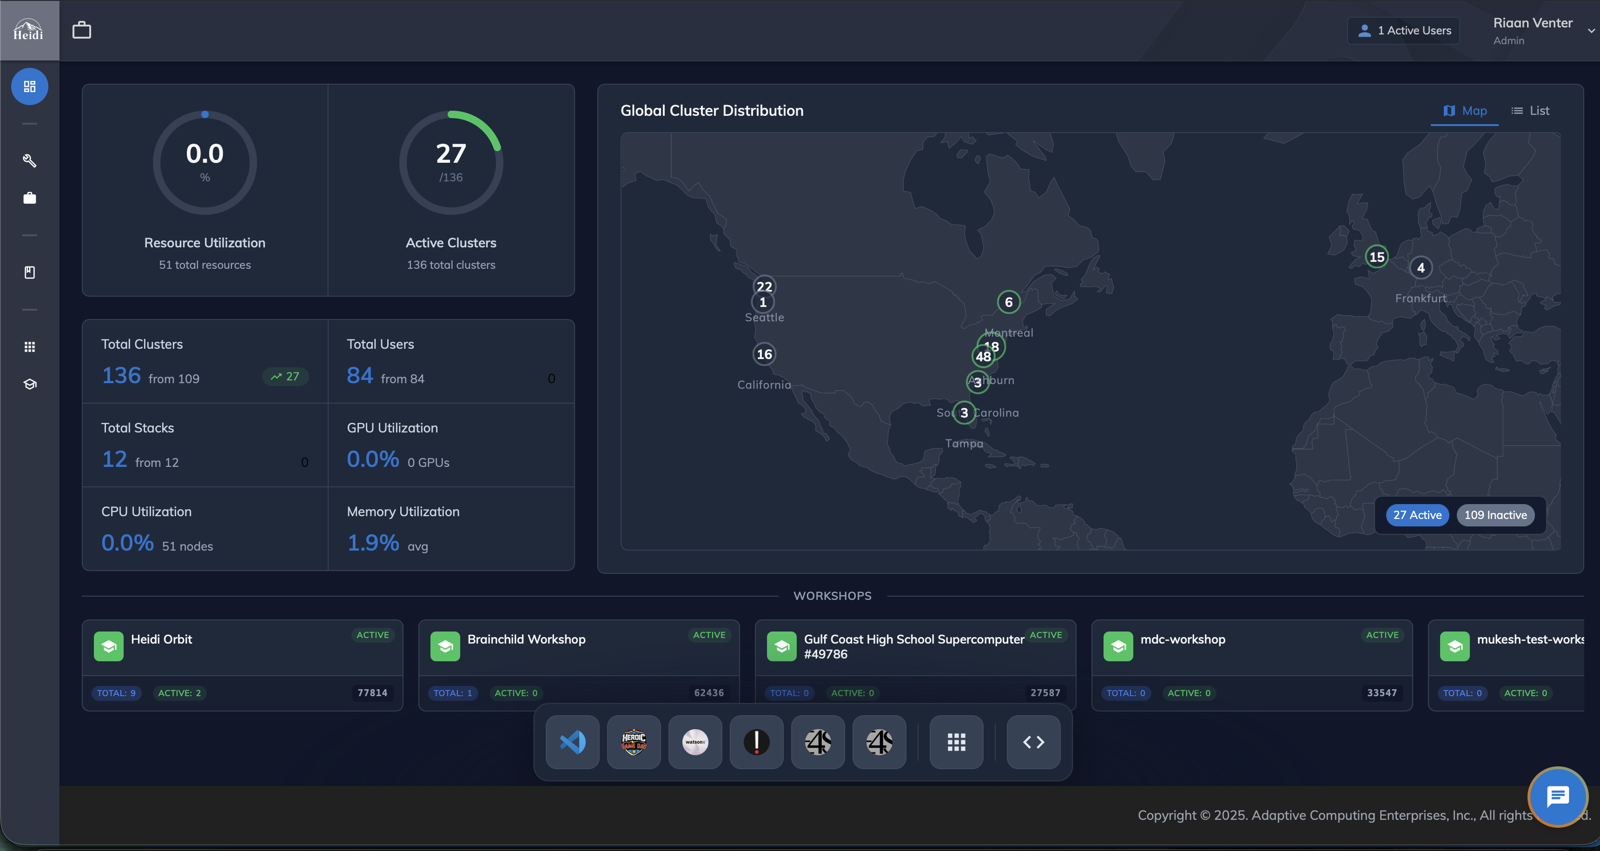The width and height of the screenshot is (1600, 851).
Task: Open watsonx from the bottom dock
Action: click(695, 741)
